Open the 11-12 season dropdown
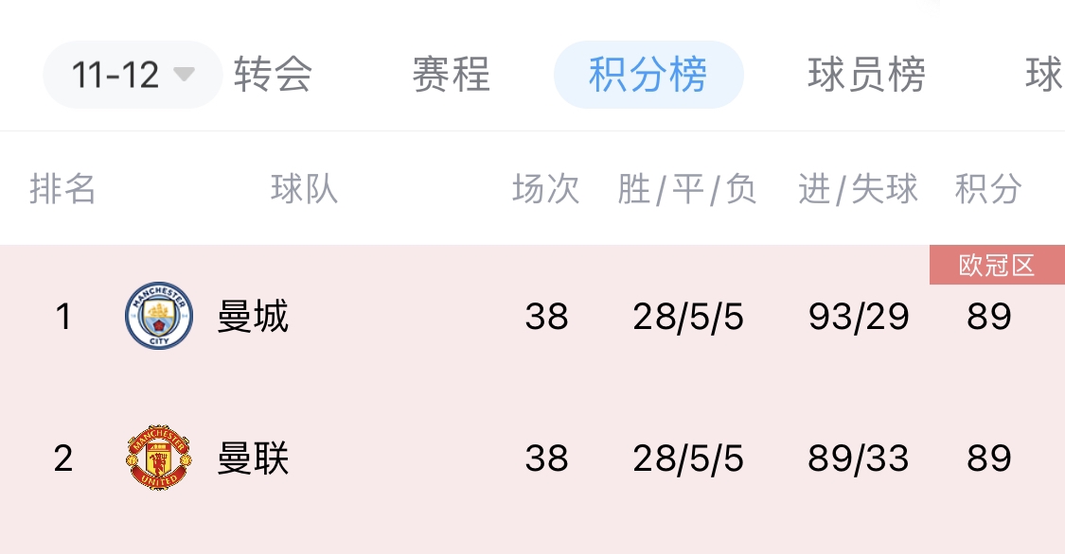The height and width of the screenshot is (554, 1065). pyautogui.click(x=133, y=75)
